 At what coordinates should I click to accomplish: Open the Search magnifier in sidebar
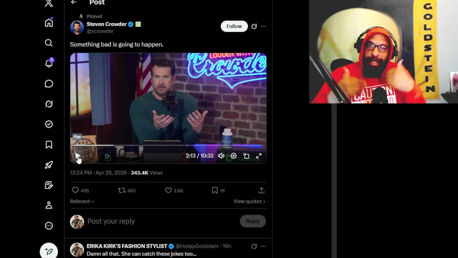[49, 43]
